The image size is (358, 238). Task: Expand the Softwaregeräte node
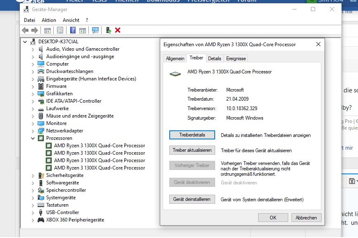coord(33,183)
